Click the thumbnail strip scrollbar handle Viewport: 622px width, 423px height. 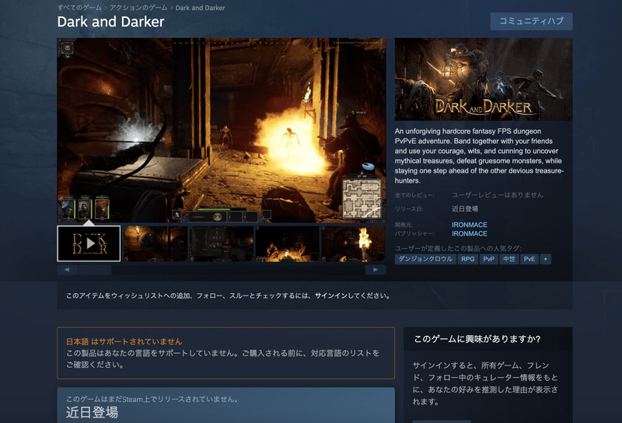(x=95, y=270)
